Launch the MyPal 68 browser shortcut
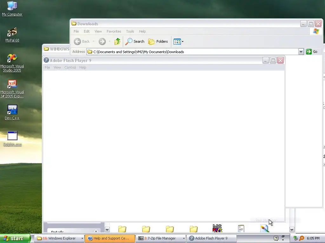The height and width of the screenshot is (243, 325). tap(12, 35)
